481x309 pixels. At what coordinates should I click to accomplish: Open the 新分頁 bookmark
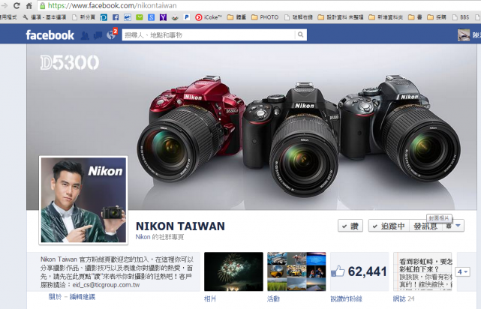click(x=84, y=17)
